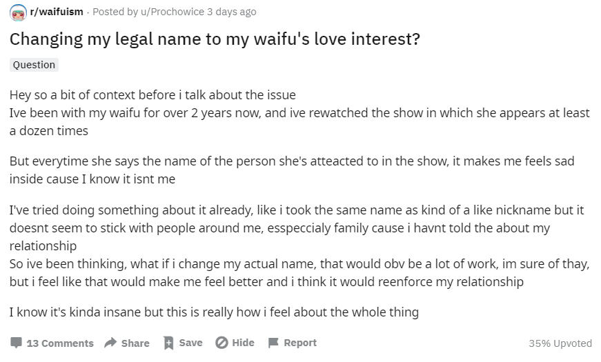
Task: Open the r/waifuism subreddit link
Action: [x=57, y=12]
